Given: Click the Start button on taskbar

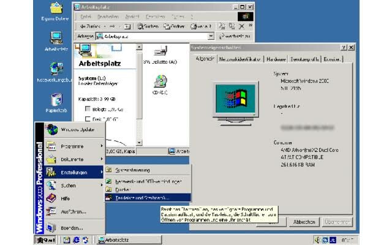Looking at the screenshot, I should tap(45, 240).
